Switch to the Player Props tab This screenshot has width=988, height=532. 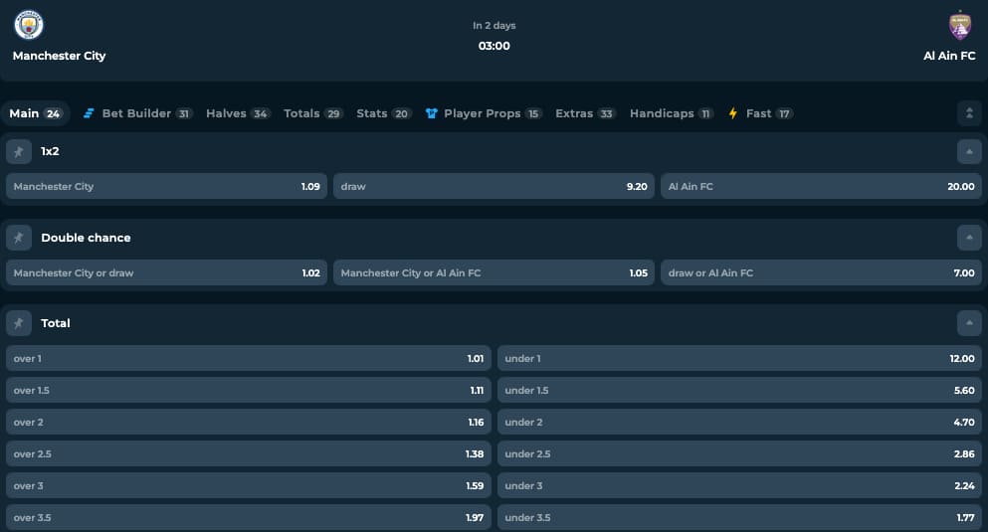484,113
